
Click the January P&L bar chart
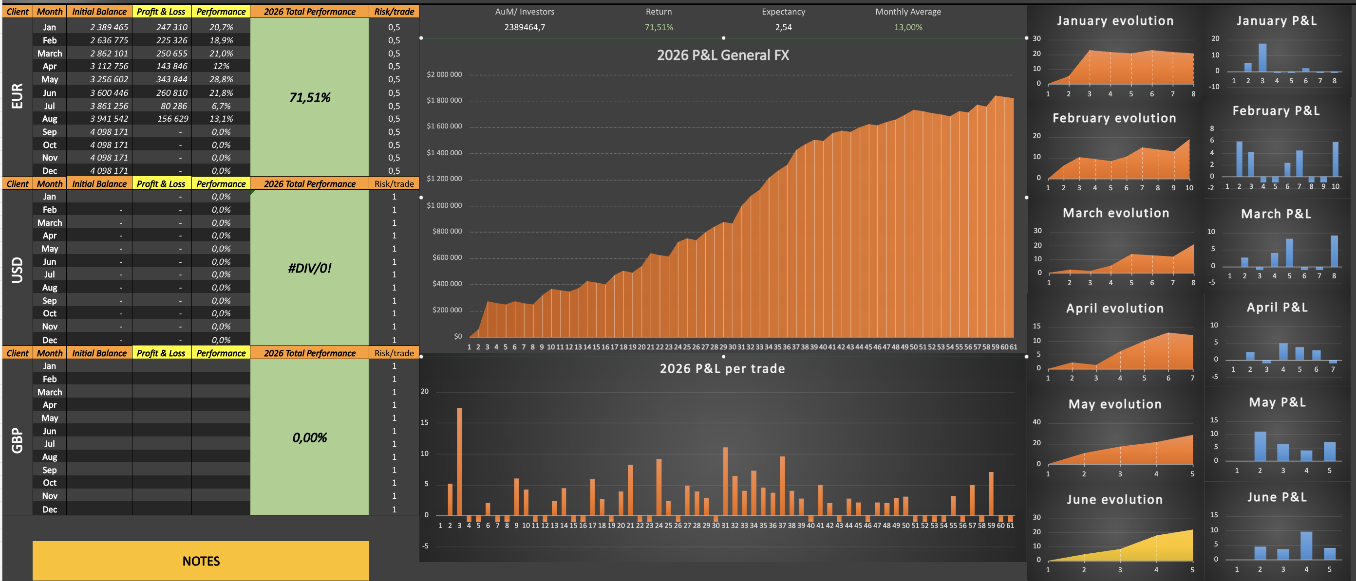[1277, 52]
